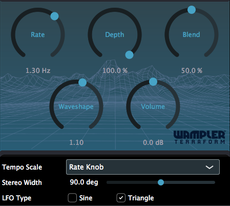Click the Tempo Scale dropdown chevron arrow
Screen dimensions: 230x206
pos(210,167)
